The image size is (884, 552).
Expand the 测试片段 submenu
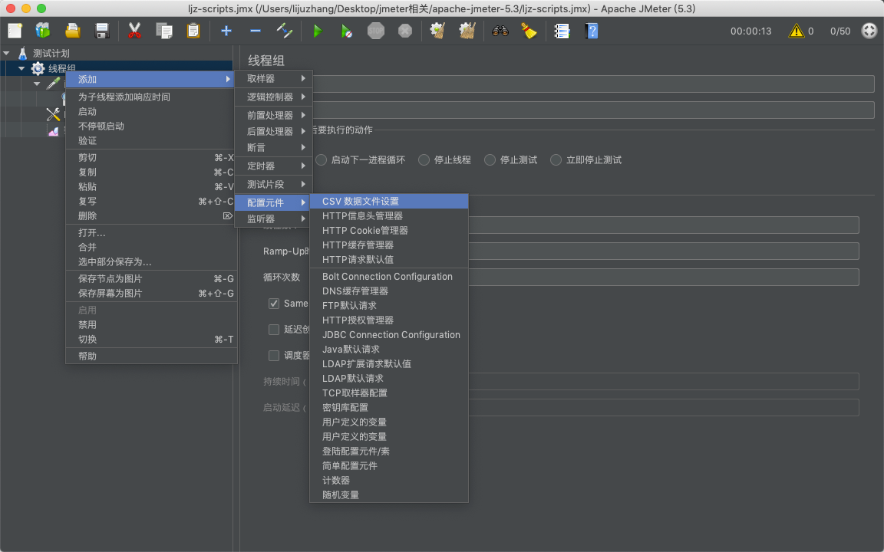click(x=273, y=184)
